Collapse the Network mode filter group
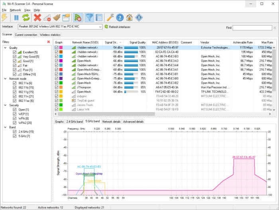279x210 pixels. 6,79
